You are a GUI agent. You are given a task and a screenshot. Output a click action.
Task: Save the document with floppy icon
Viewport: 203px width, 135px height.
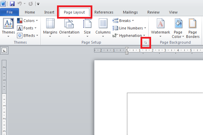coord(12,4)
